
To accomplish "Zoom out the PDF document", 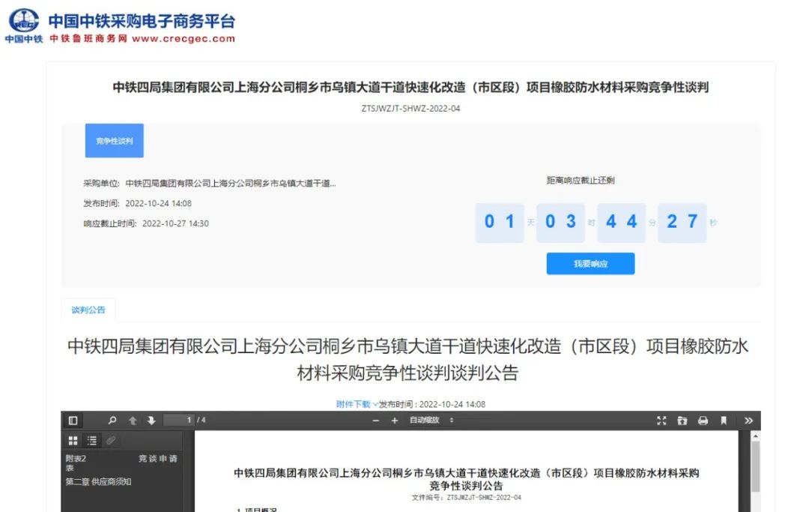I will click(375, 421).
